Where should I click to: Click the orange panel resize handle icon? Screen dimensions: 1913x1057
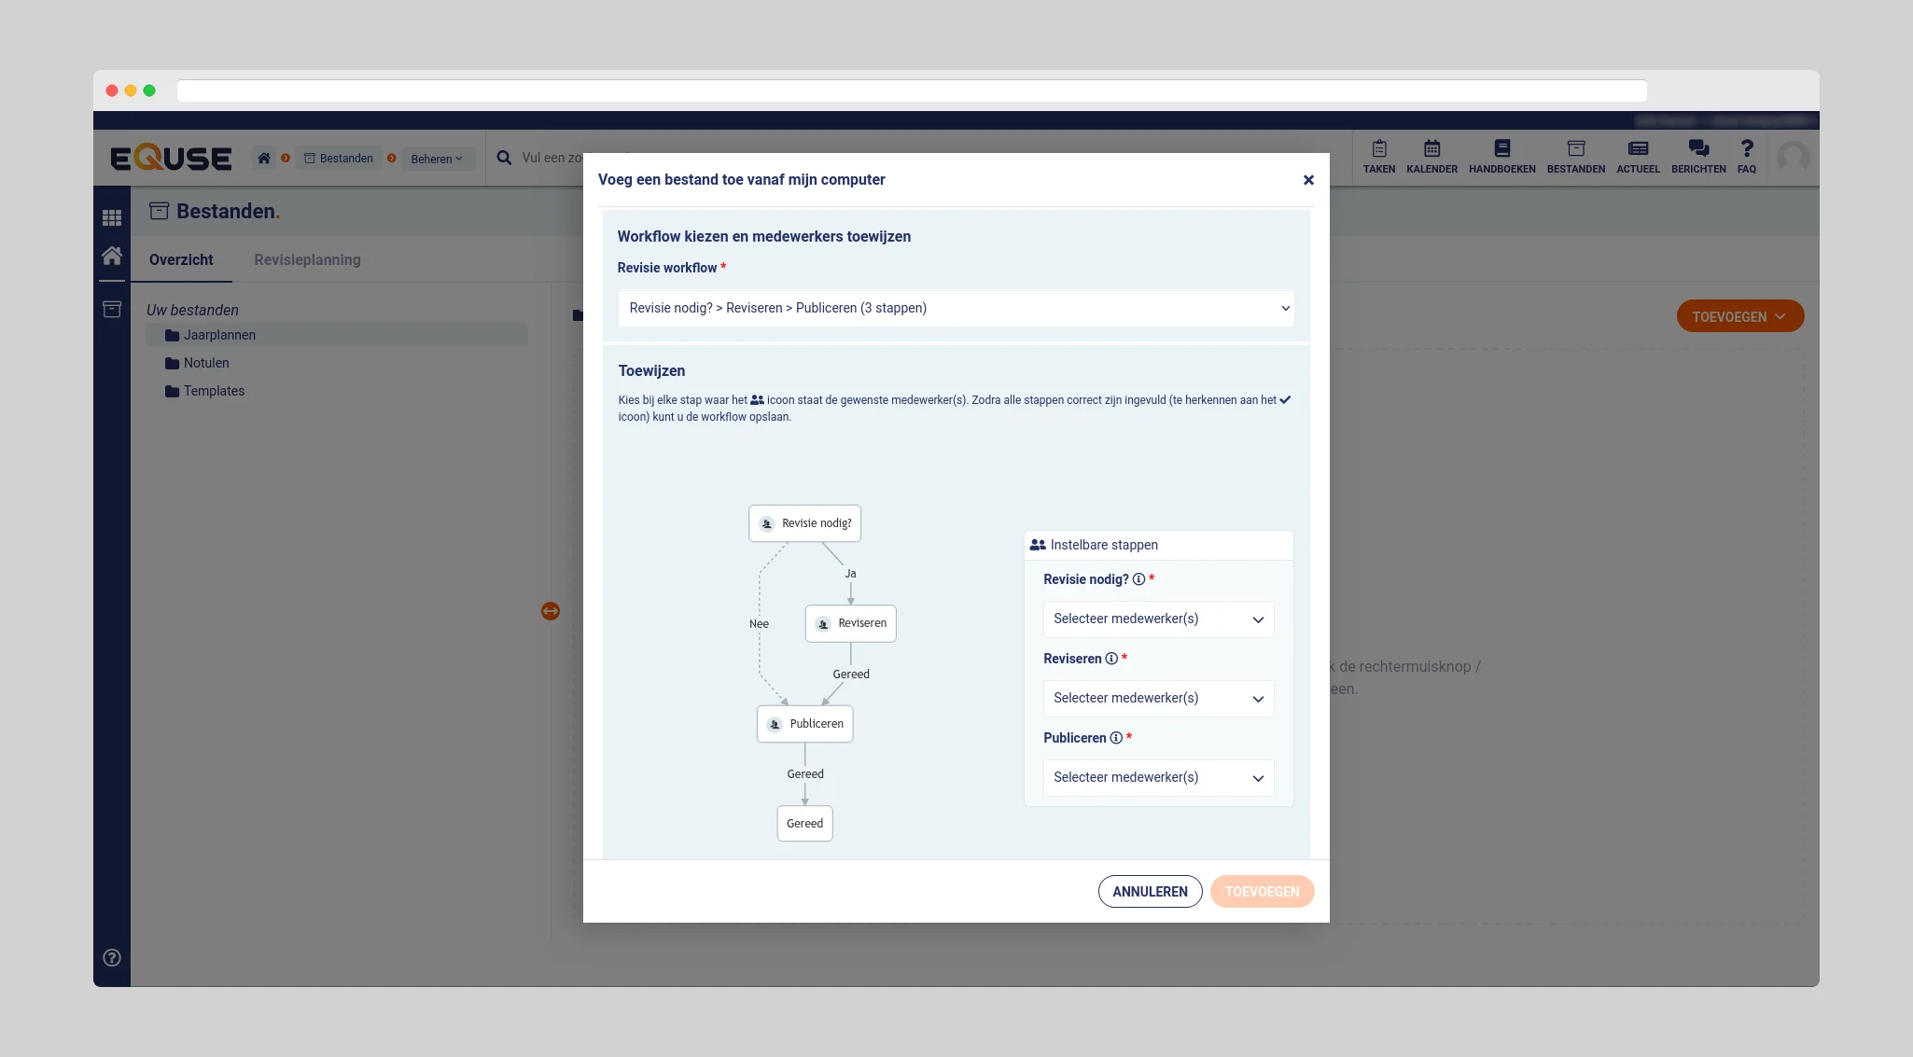click(x=551, y=611)
